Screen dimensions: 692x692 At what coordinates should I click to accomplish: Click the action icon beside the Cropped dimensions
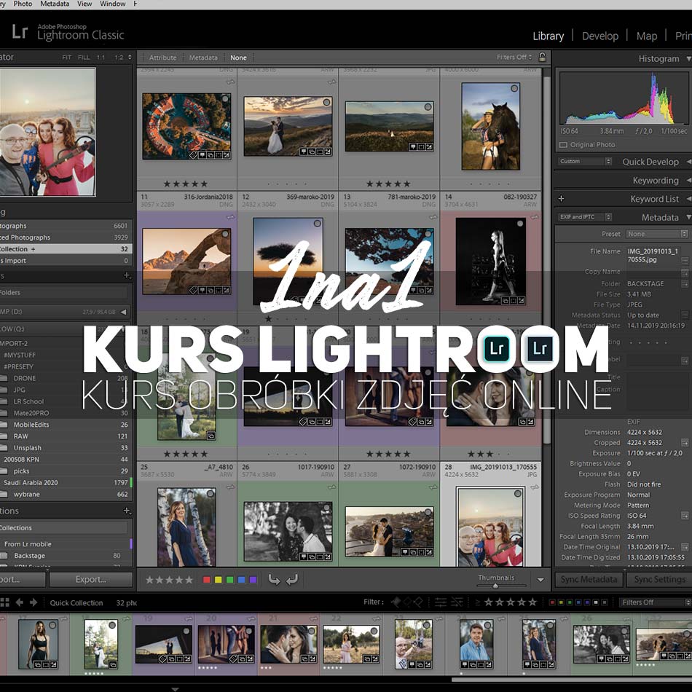point(685,443)
